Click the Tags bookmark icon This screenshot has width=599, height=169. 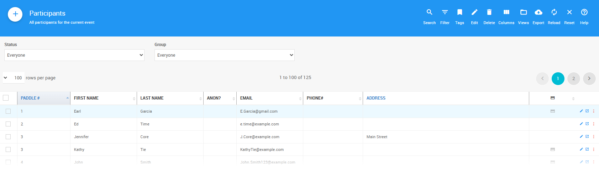pyautogui.click(x=459, y=16)
